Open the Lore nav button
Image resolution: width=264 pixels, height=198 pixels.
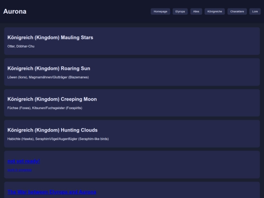click(x=255, y=11)
